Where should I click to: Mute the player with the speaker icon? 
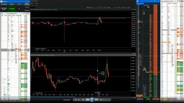point(101,100)
